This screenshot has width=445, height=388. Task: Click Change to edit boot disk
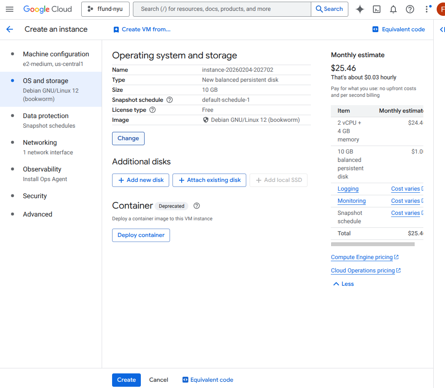pos(128,139)
